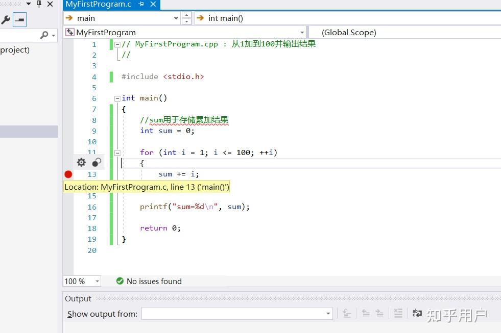Screen dimensions: 501x333
Task: Collapse the main() function region
Action: click(117, 98)
